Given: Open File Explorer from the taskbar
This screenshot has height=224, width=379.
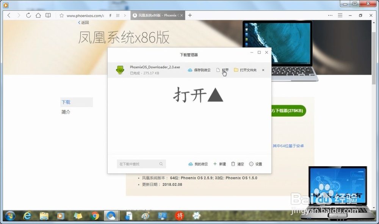Looking at the screenshot, I should click(44, 216).
